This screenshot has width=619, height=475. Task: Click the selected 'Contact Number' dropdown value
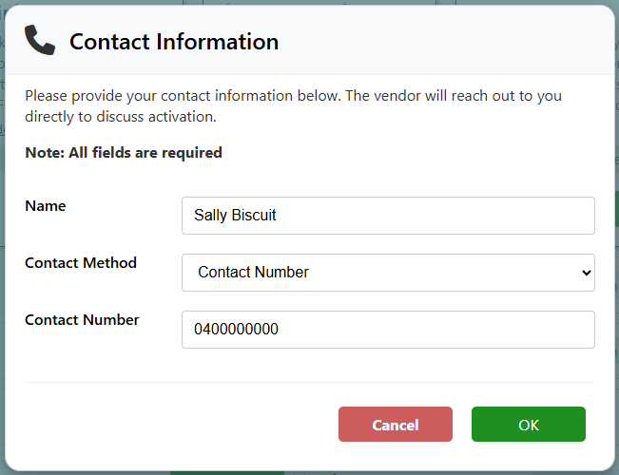[x=253, y=273]
